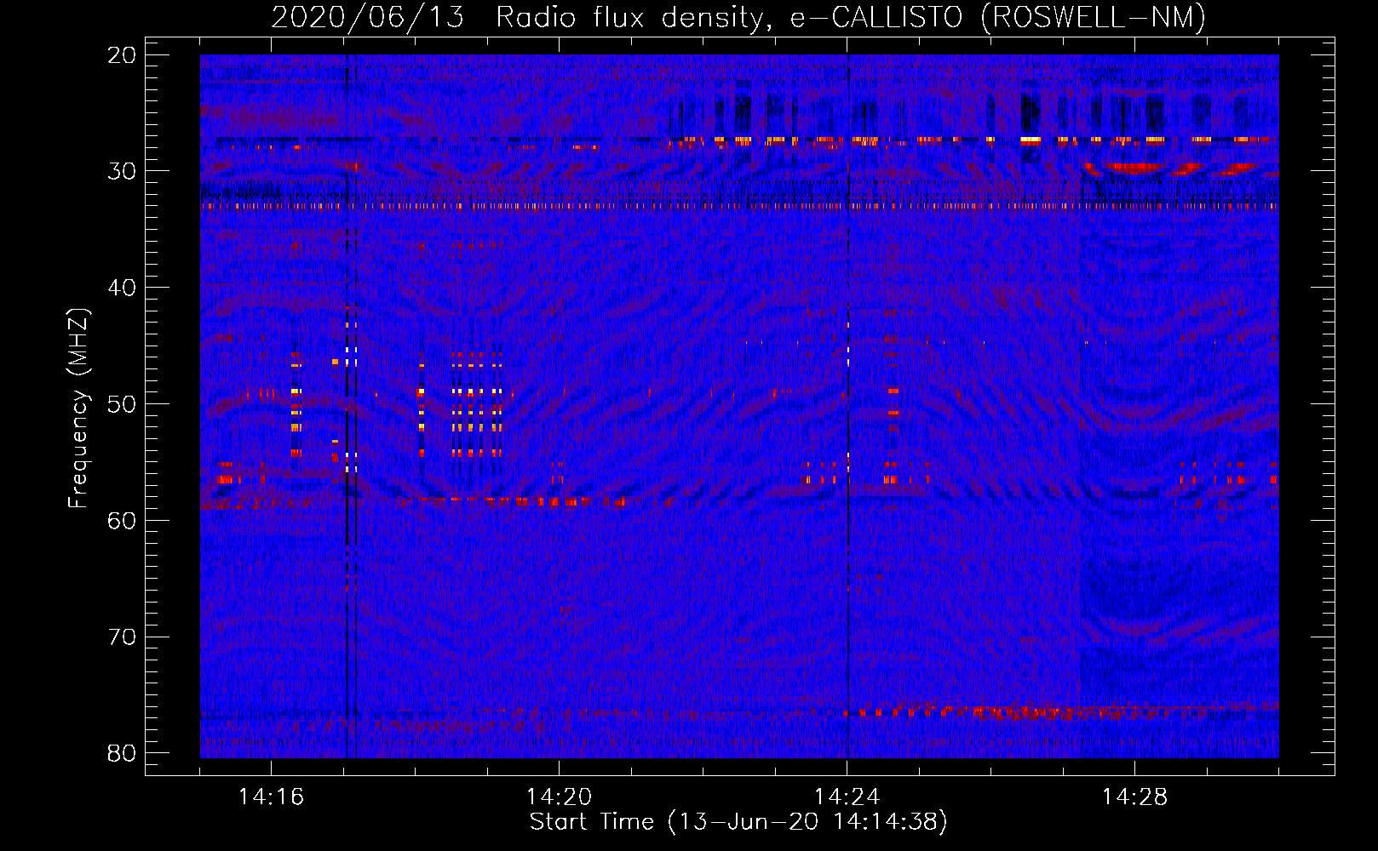Click the "Frequency (MHZ)" y-axis label
The width and height of the screenshot is (1378, 851).
(78, 408)
